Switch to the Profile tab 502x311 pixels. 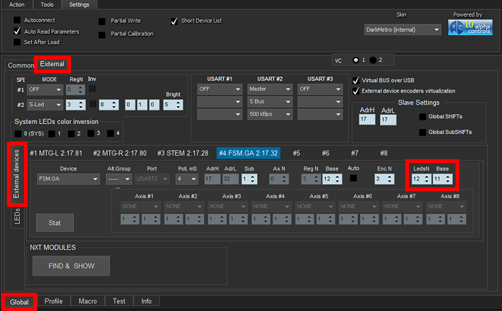click(x=53, y=301)
